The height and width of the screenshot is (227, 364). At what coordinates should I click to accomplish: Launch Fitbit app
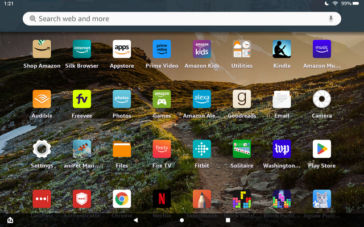point(202,149)
